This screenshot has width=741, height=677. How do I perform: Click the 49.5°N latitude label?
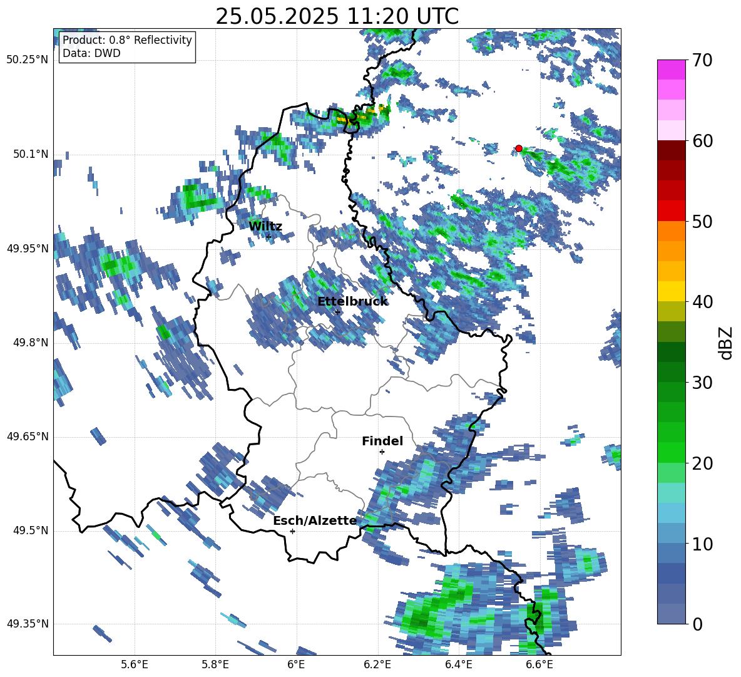click(x=31, y=530)
